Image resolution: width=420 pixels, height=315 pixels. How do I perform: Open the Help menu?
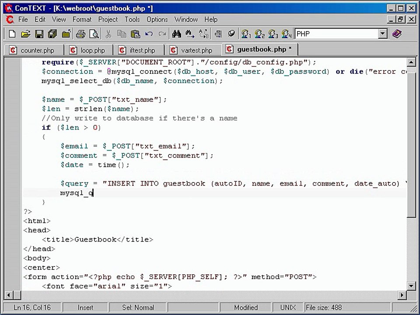[x=211, y=20]
